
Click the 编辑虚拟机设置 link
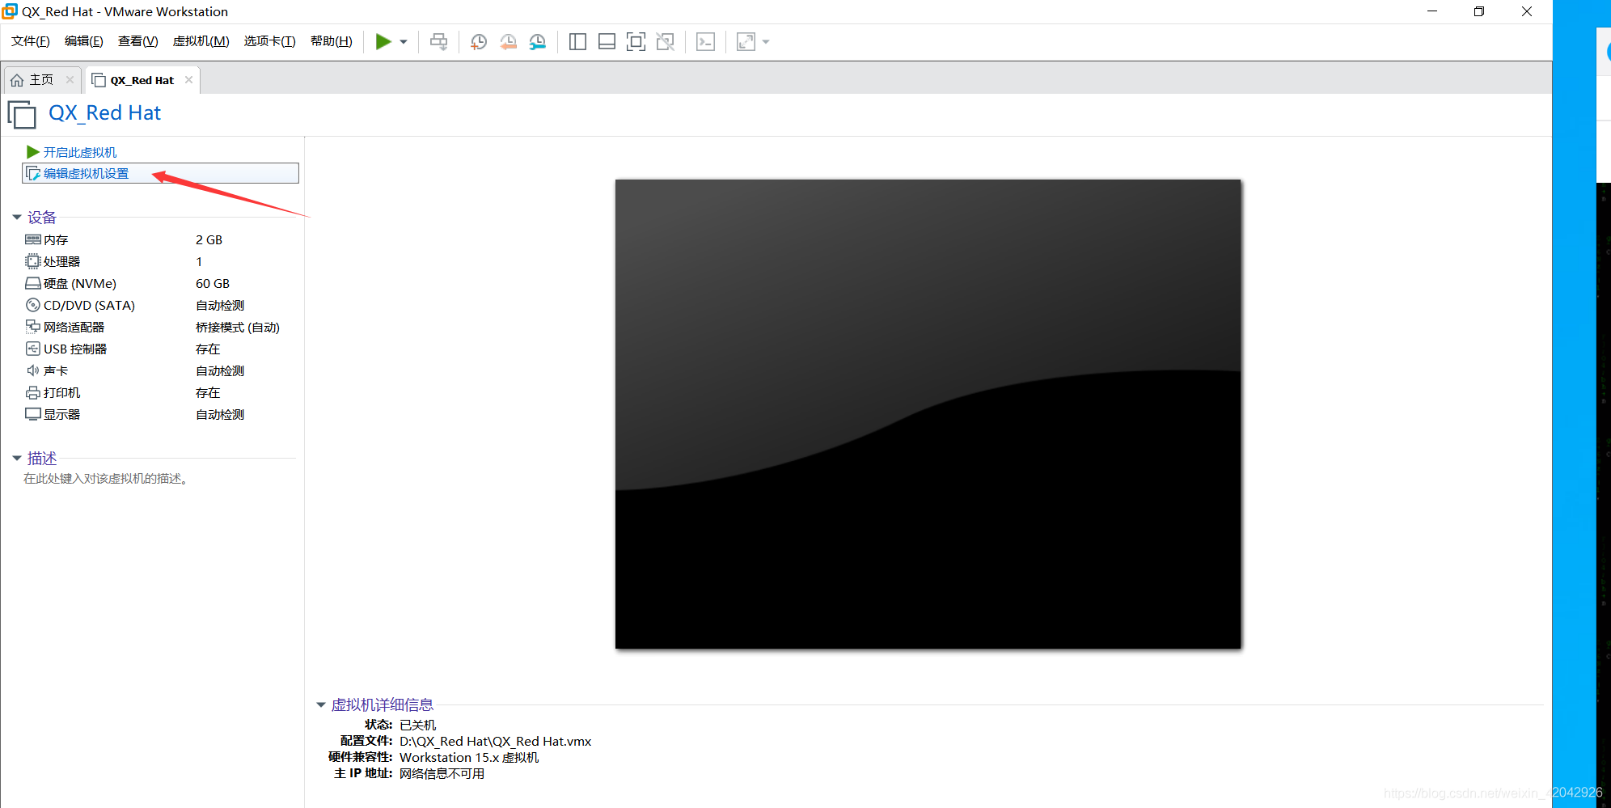coord(86,173)
